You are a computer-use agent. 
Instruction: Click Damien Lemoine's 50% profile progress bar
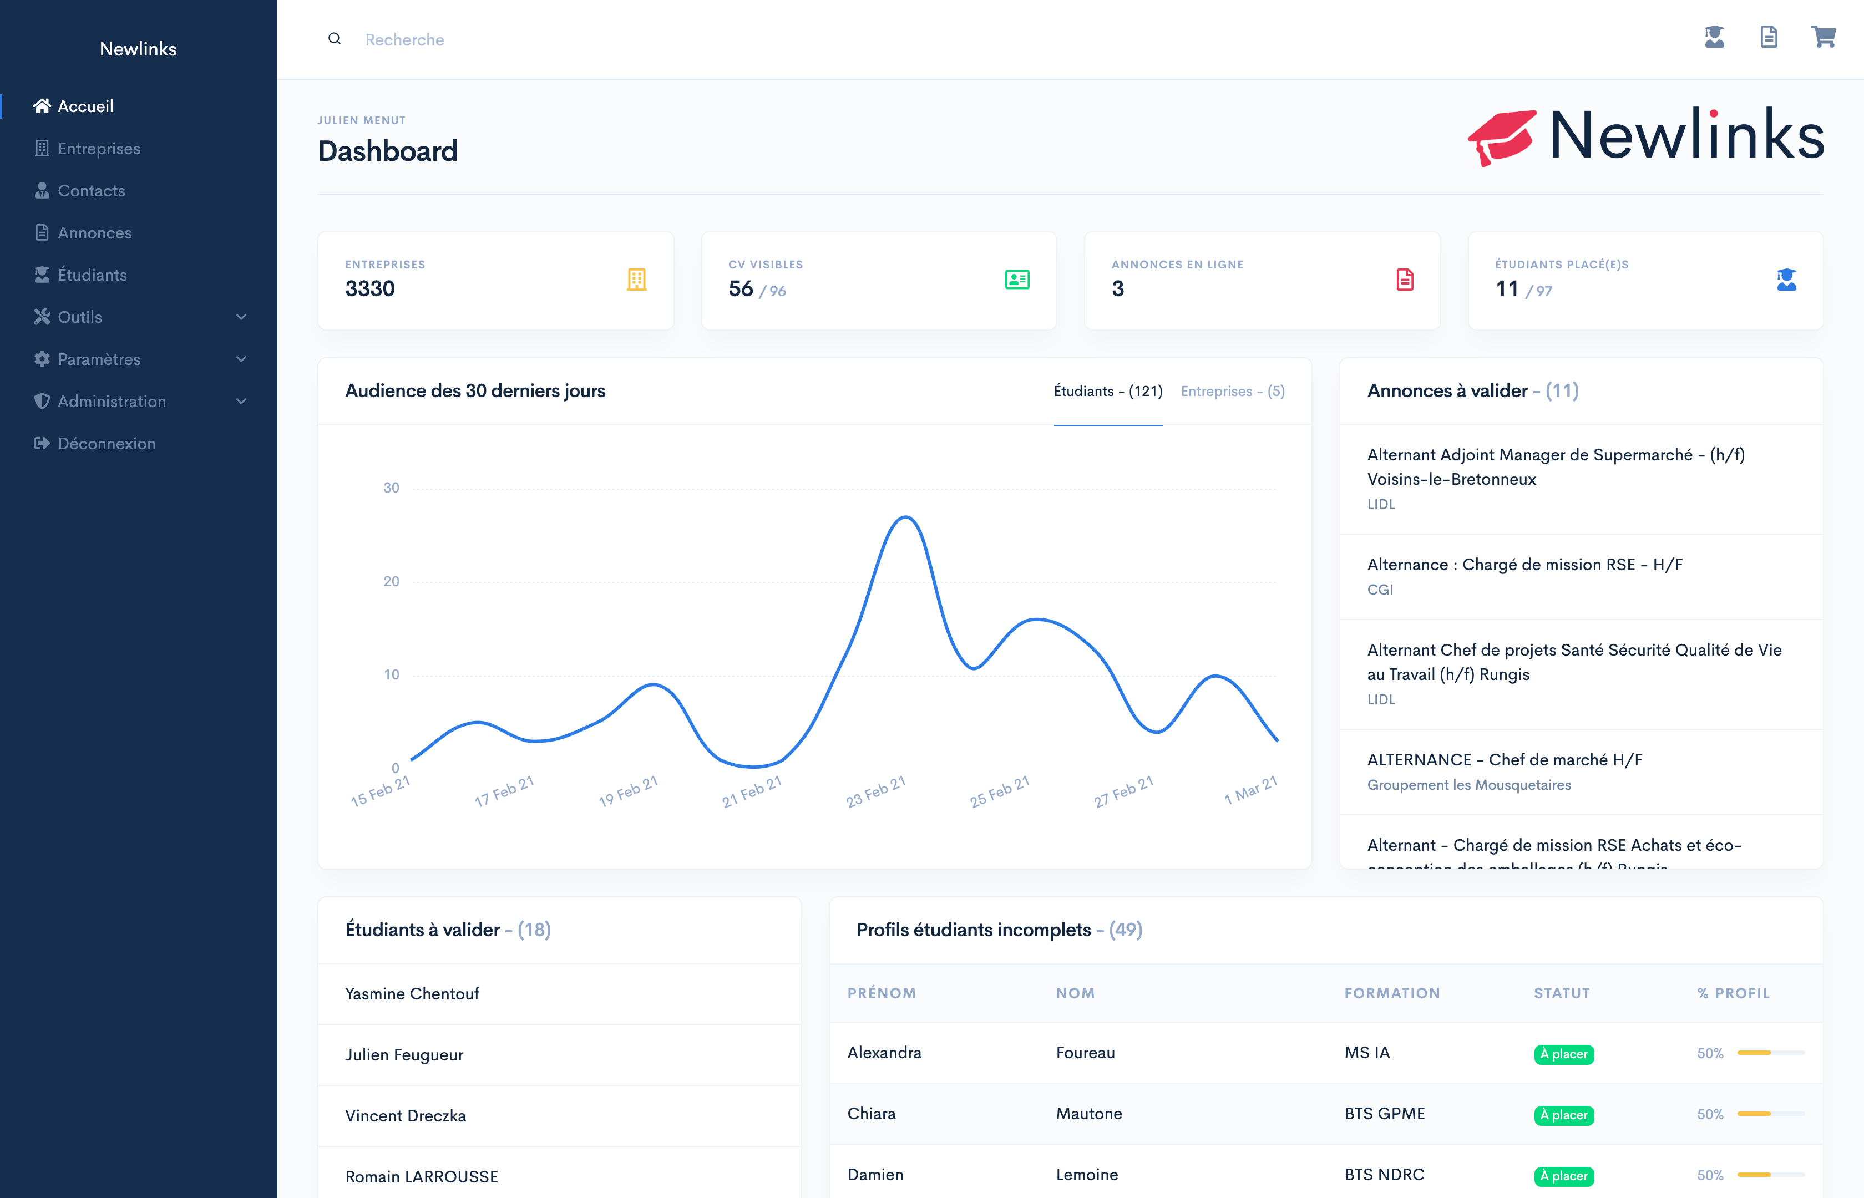[x=1771, y=1174]
